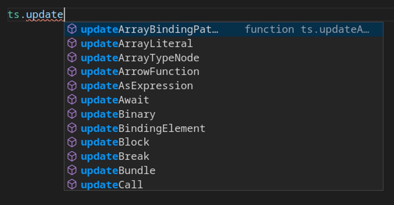
Task: Select the updateArrayBindingPat… suggestion text
Action: (x=149, y=29)
